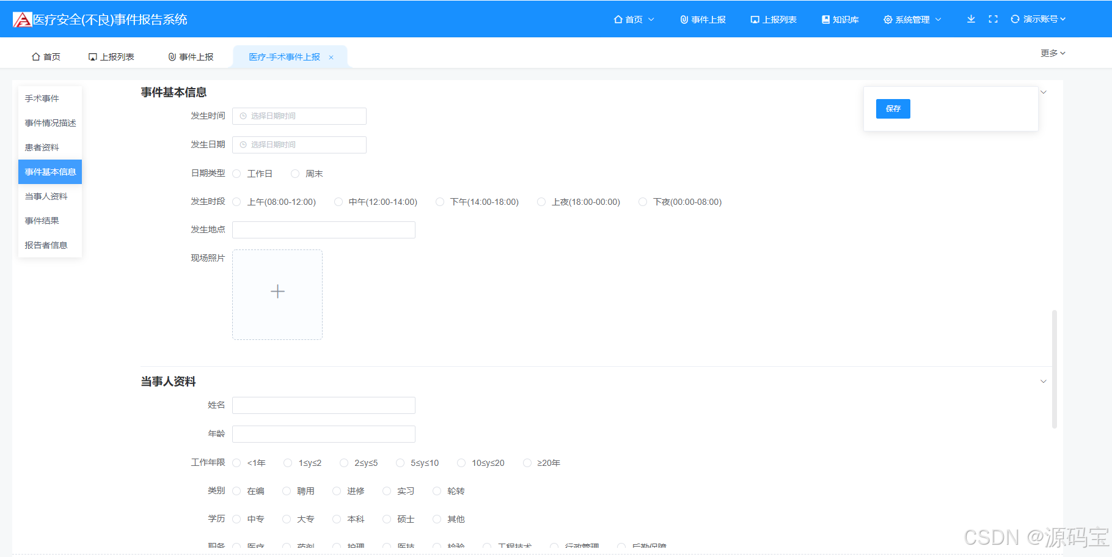Image resolution: width=1112 pixels, height=557 pixels.
Task: Click the 发生地点 input field
Action: pos(324,230)
